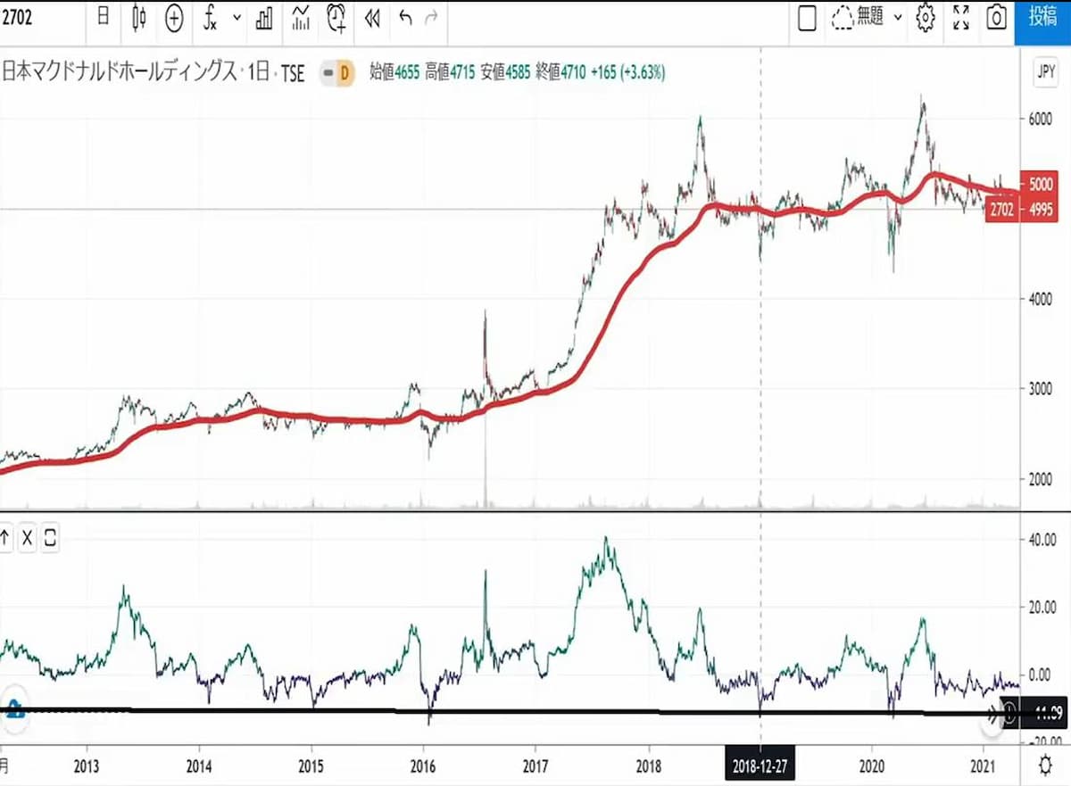1071x786 pixels.
Task: Start bar replay with the rewind icon
Action: coord(373,18)
